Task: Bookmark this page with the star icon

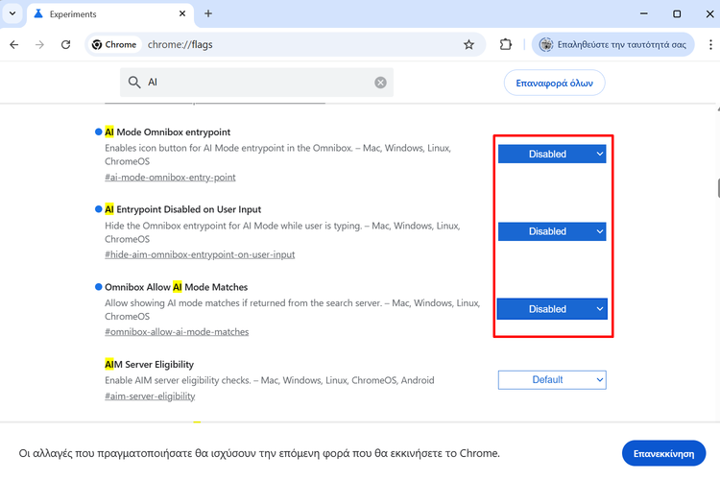Action: point(468,44)
